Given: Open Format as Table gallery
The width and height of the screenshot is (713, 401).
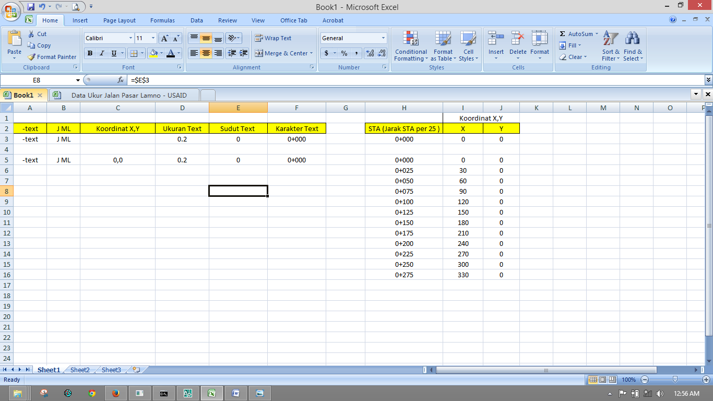Looking at the screenshot, I should point(443,46).
